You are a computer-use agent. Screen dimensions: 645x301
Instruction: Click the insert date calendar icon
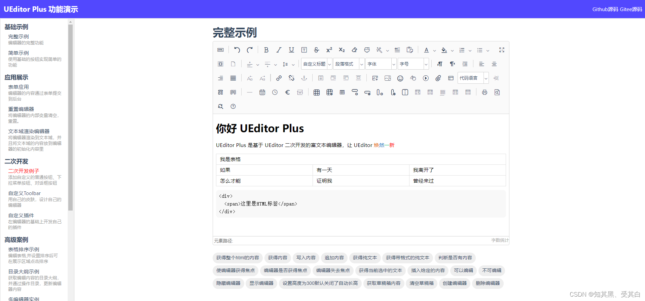coord(262,92)
